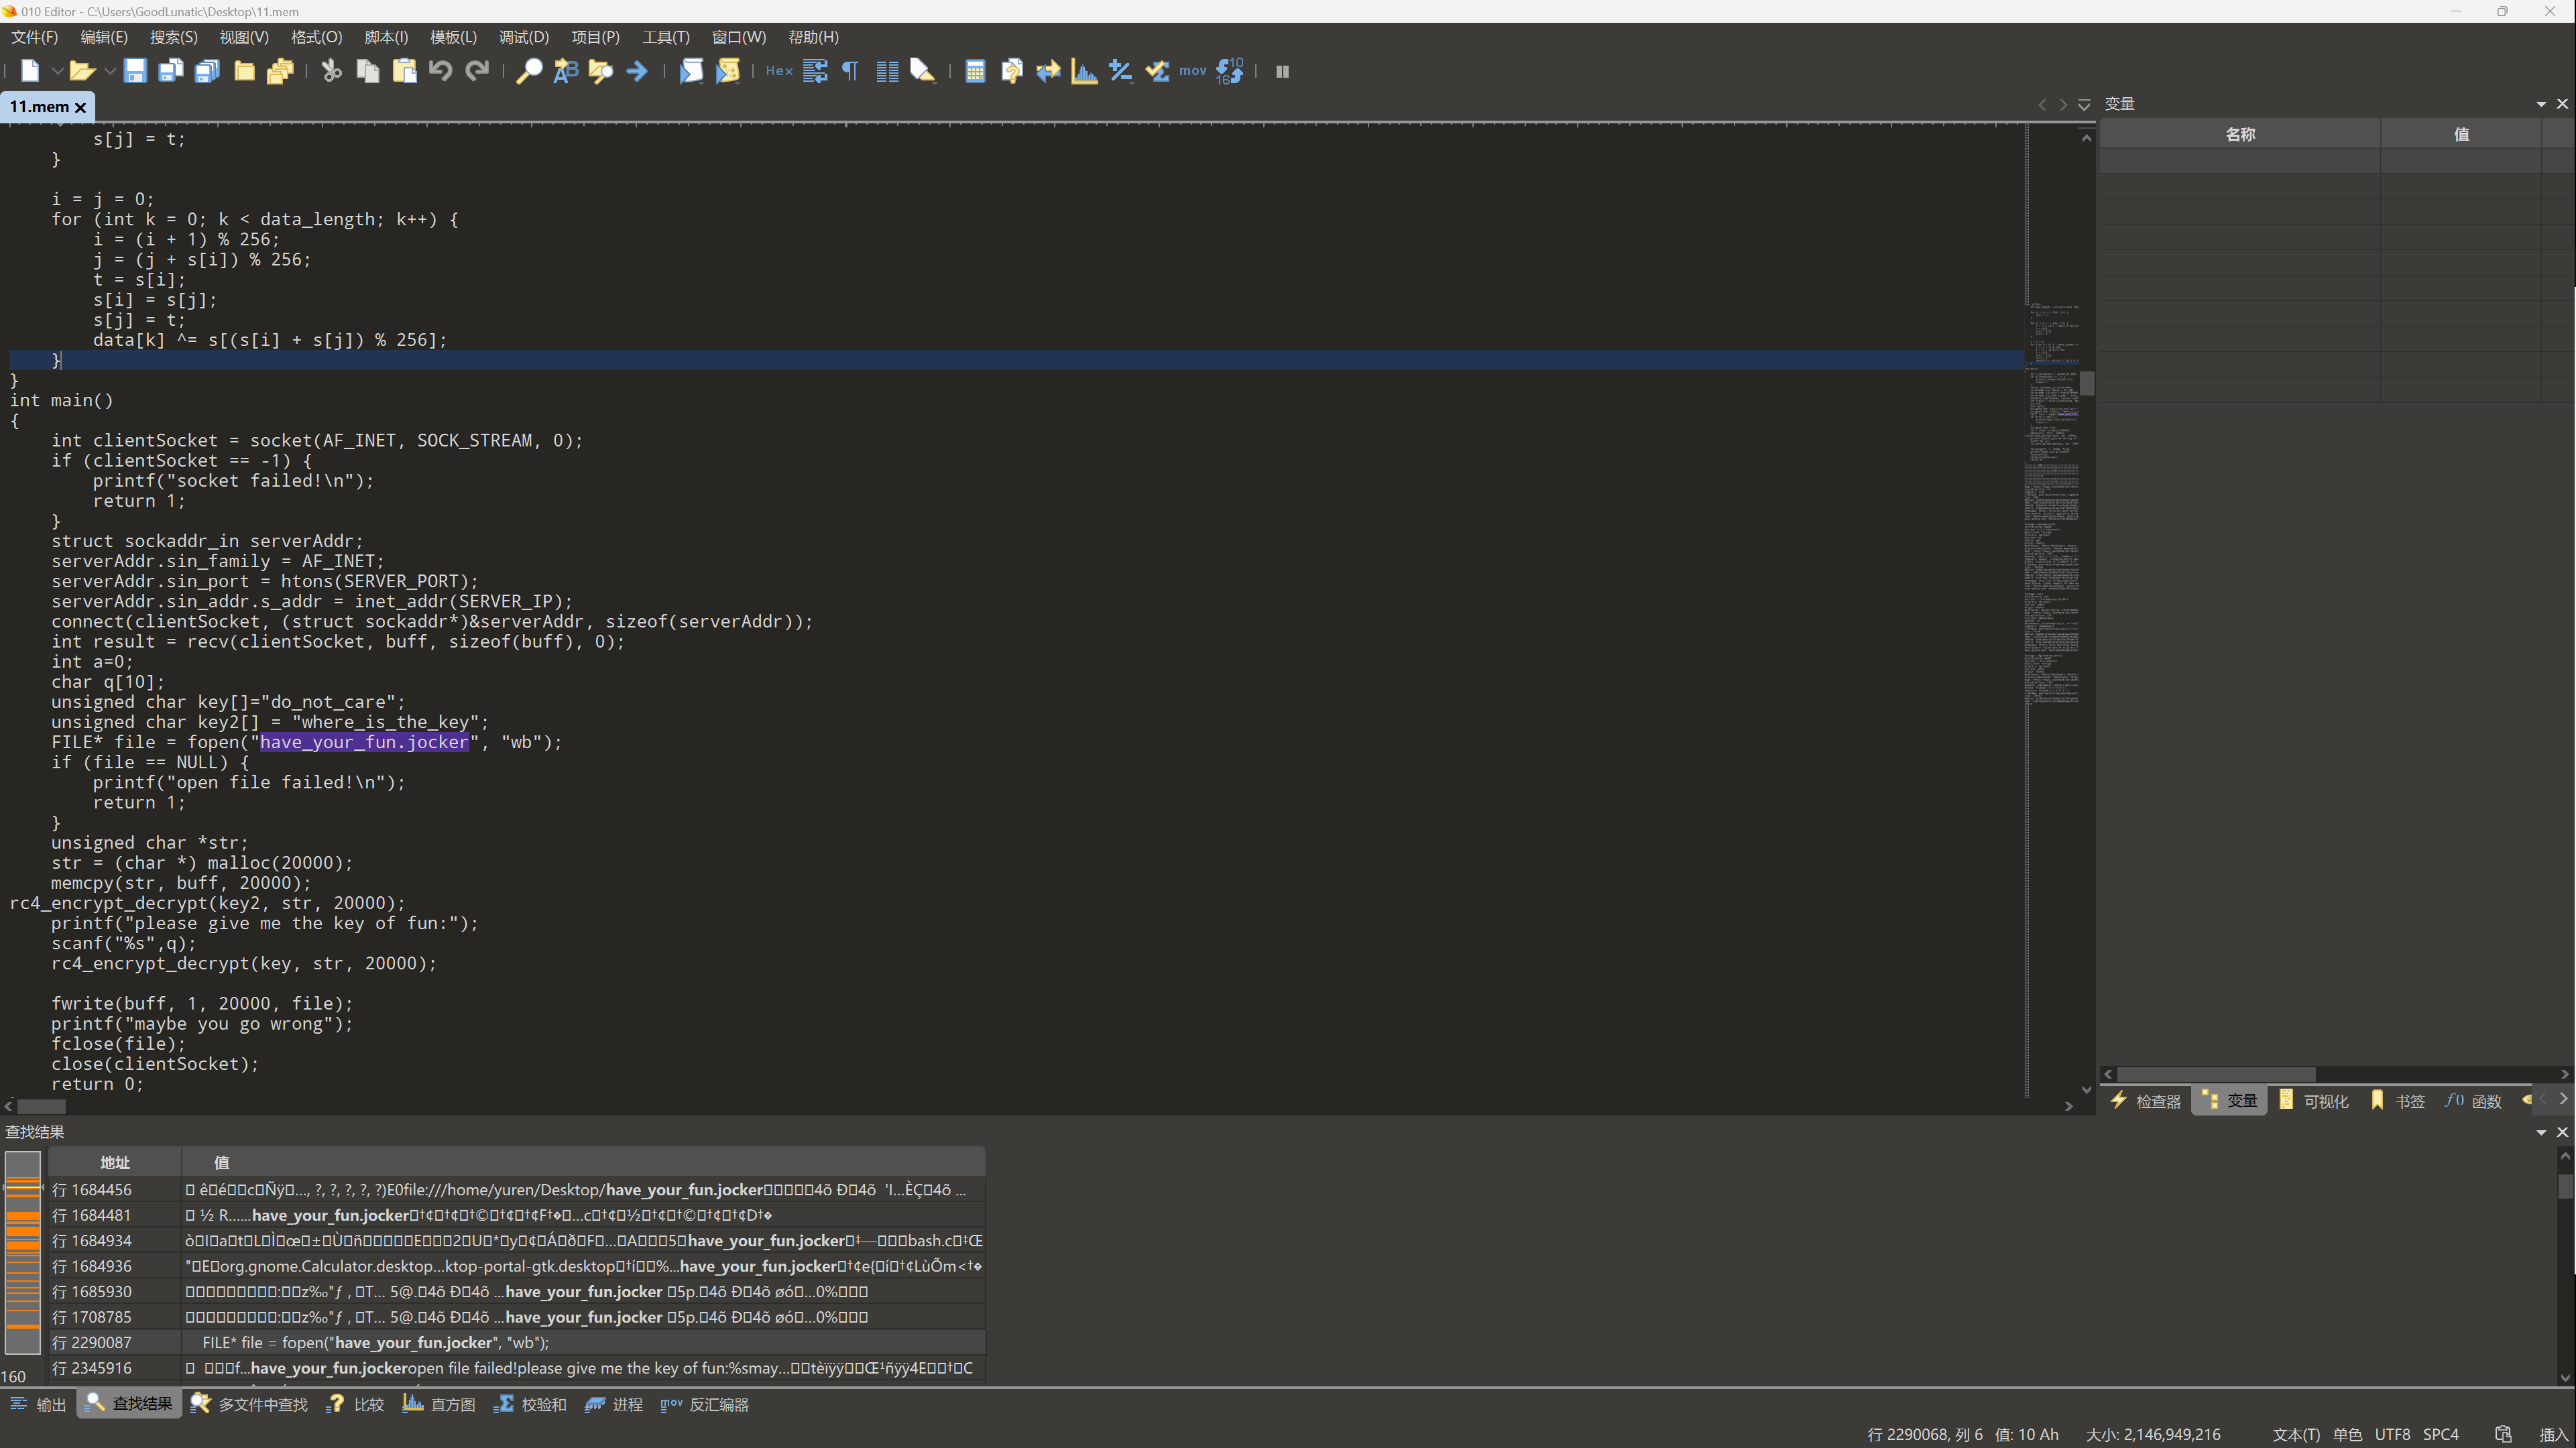Open the 直方图 bottom tab
The height and width of the screenshot is (1448, 2576).
coord(439,1405)
